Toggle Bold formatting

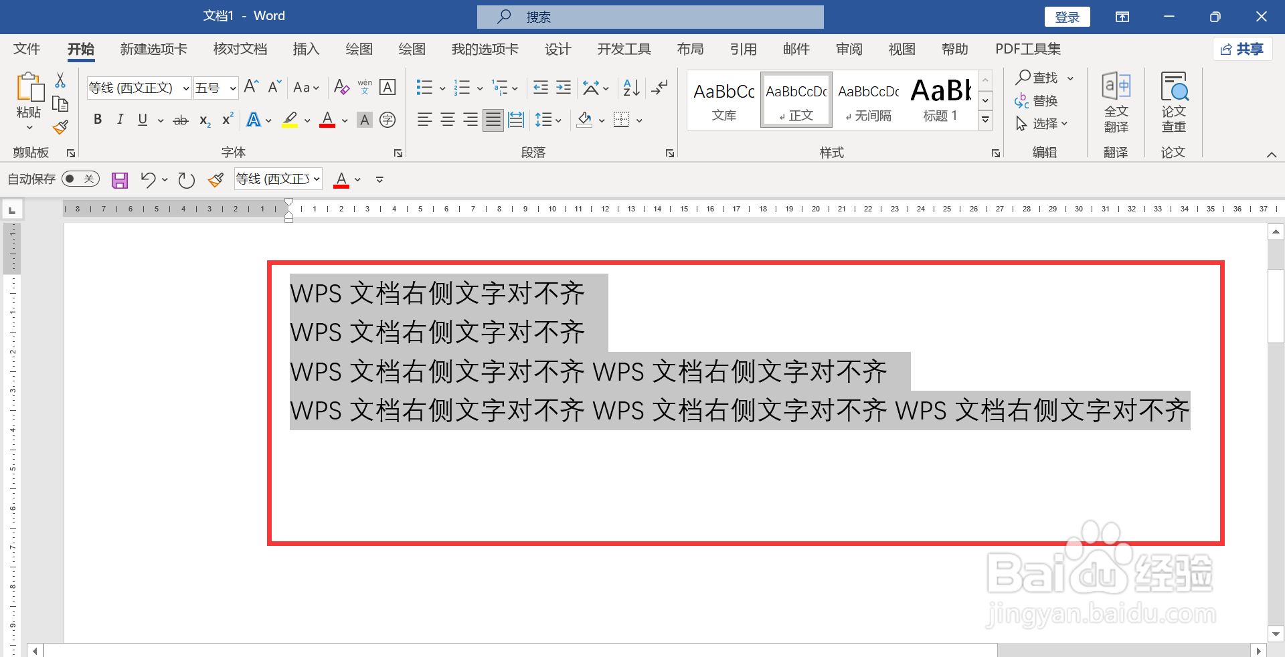coord(98,120)
